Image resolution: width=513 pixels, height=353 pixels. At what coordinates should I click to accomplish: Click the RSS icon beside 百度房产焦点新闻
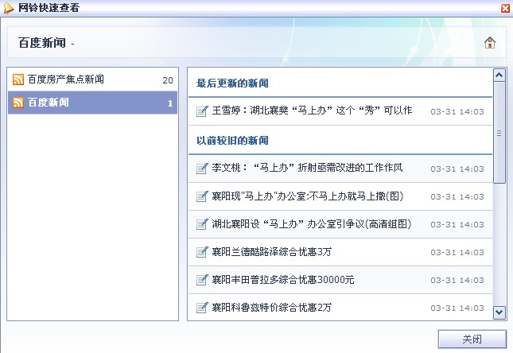[18, 80]
